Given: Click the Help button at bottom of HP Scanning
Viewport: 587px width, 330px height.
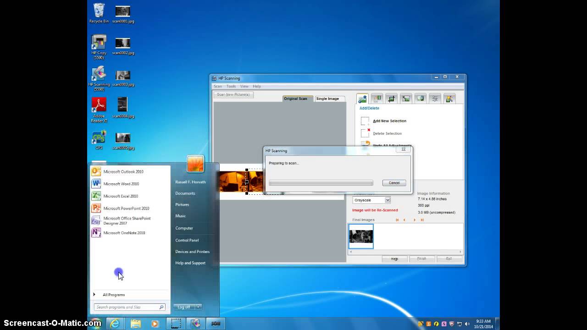Looking at the screenshot, I should 394,258.
